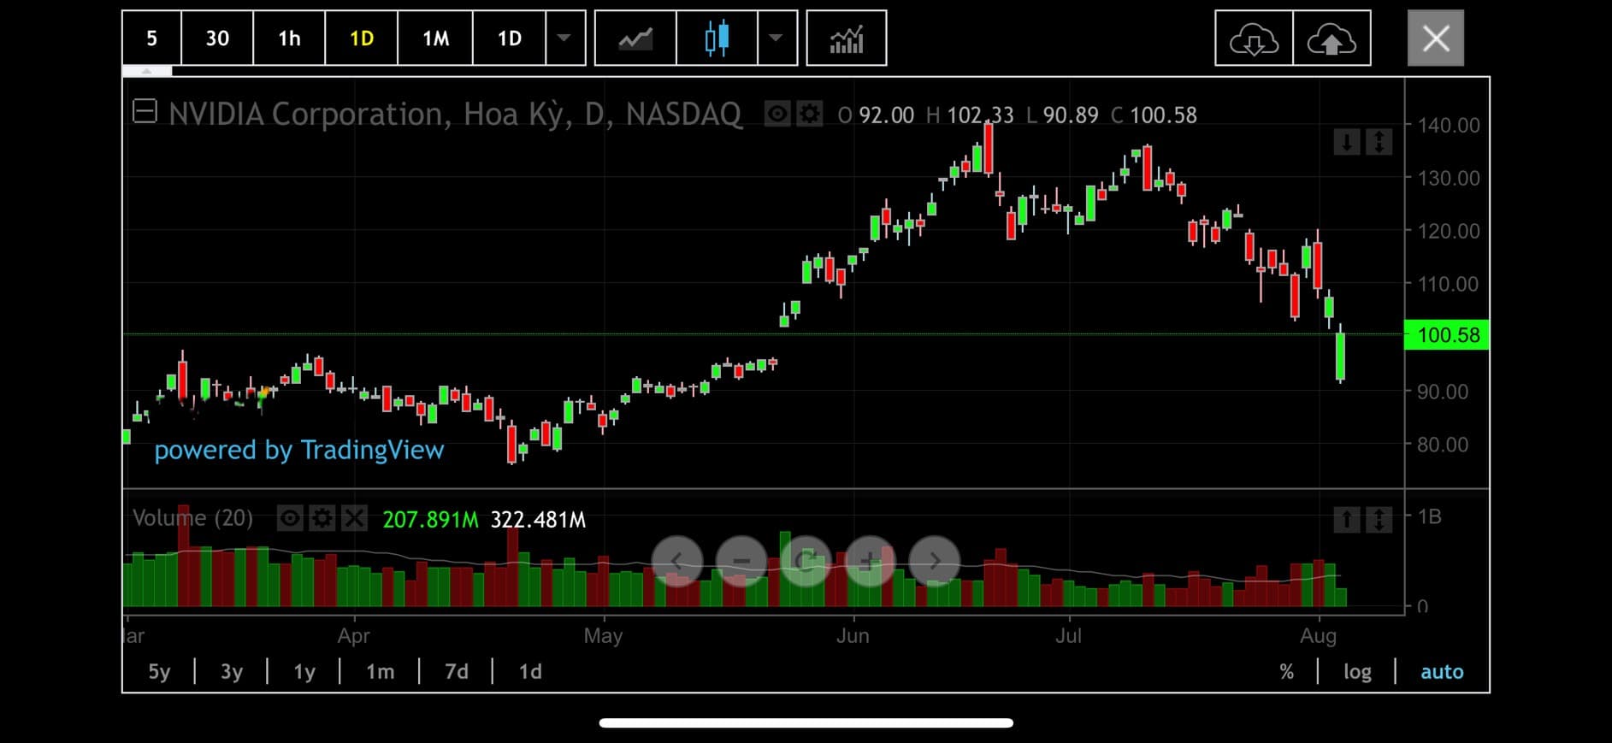Maximize the price pane
1612x743 pixels.
(x=1379, y=142)
